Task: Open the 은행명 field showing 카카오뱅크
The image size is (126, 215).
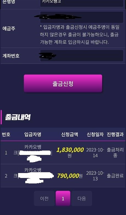Action: pyautogui.click(x=82, y=3)
